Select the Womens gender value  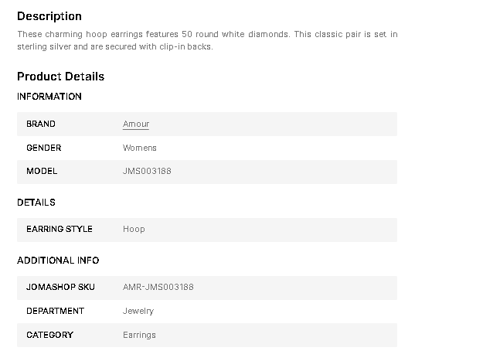(140, 148)
